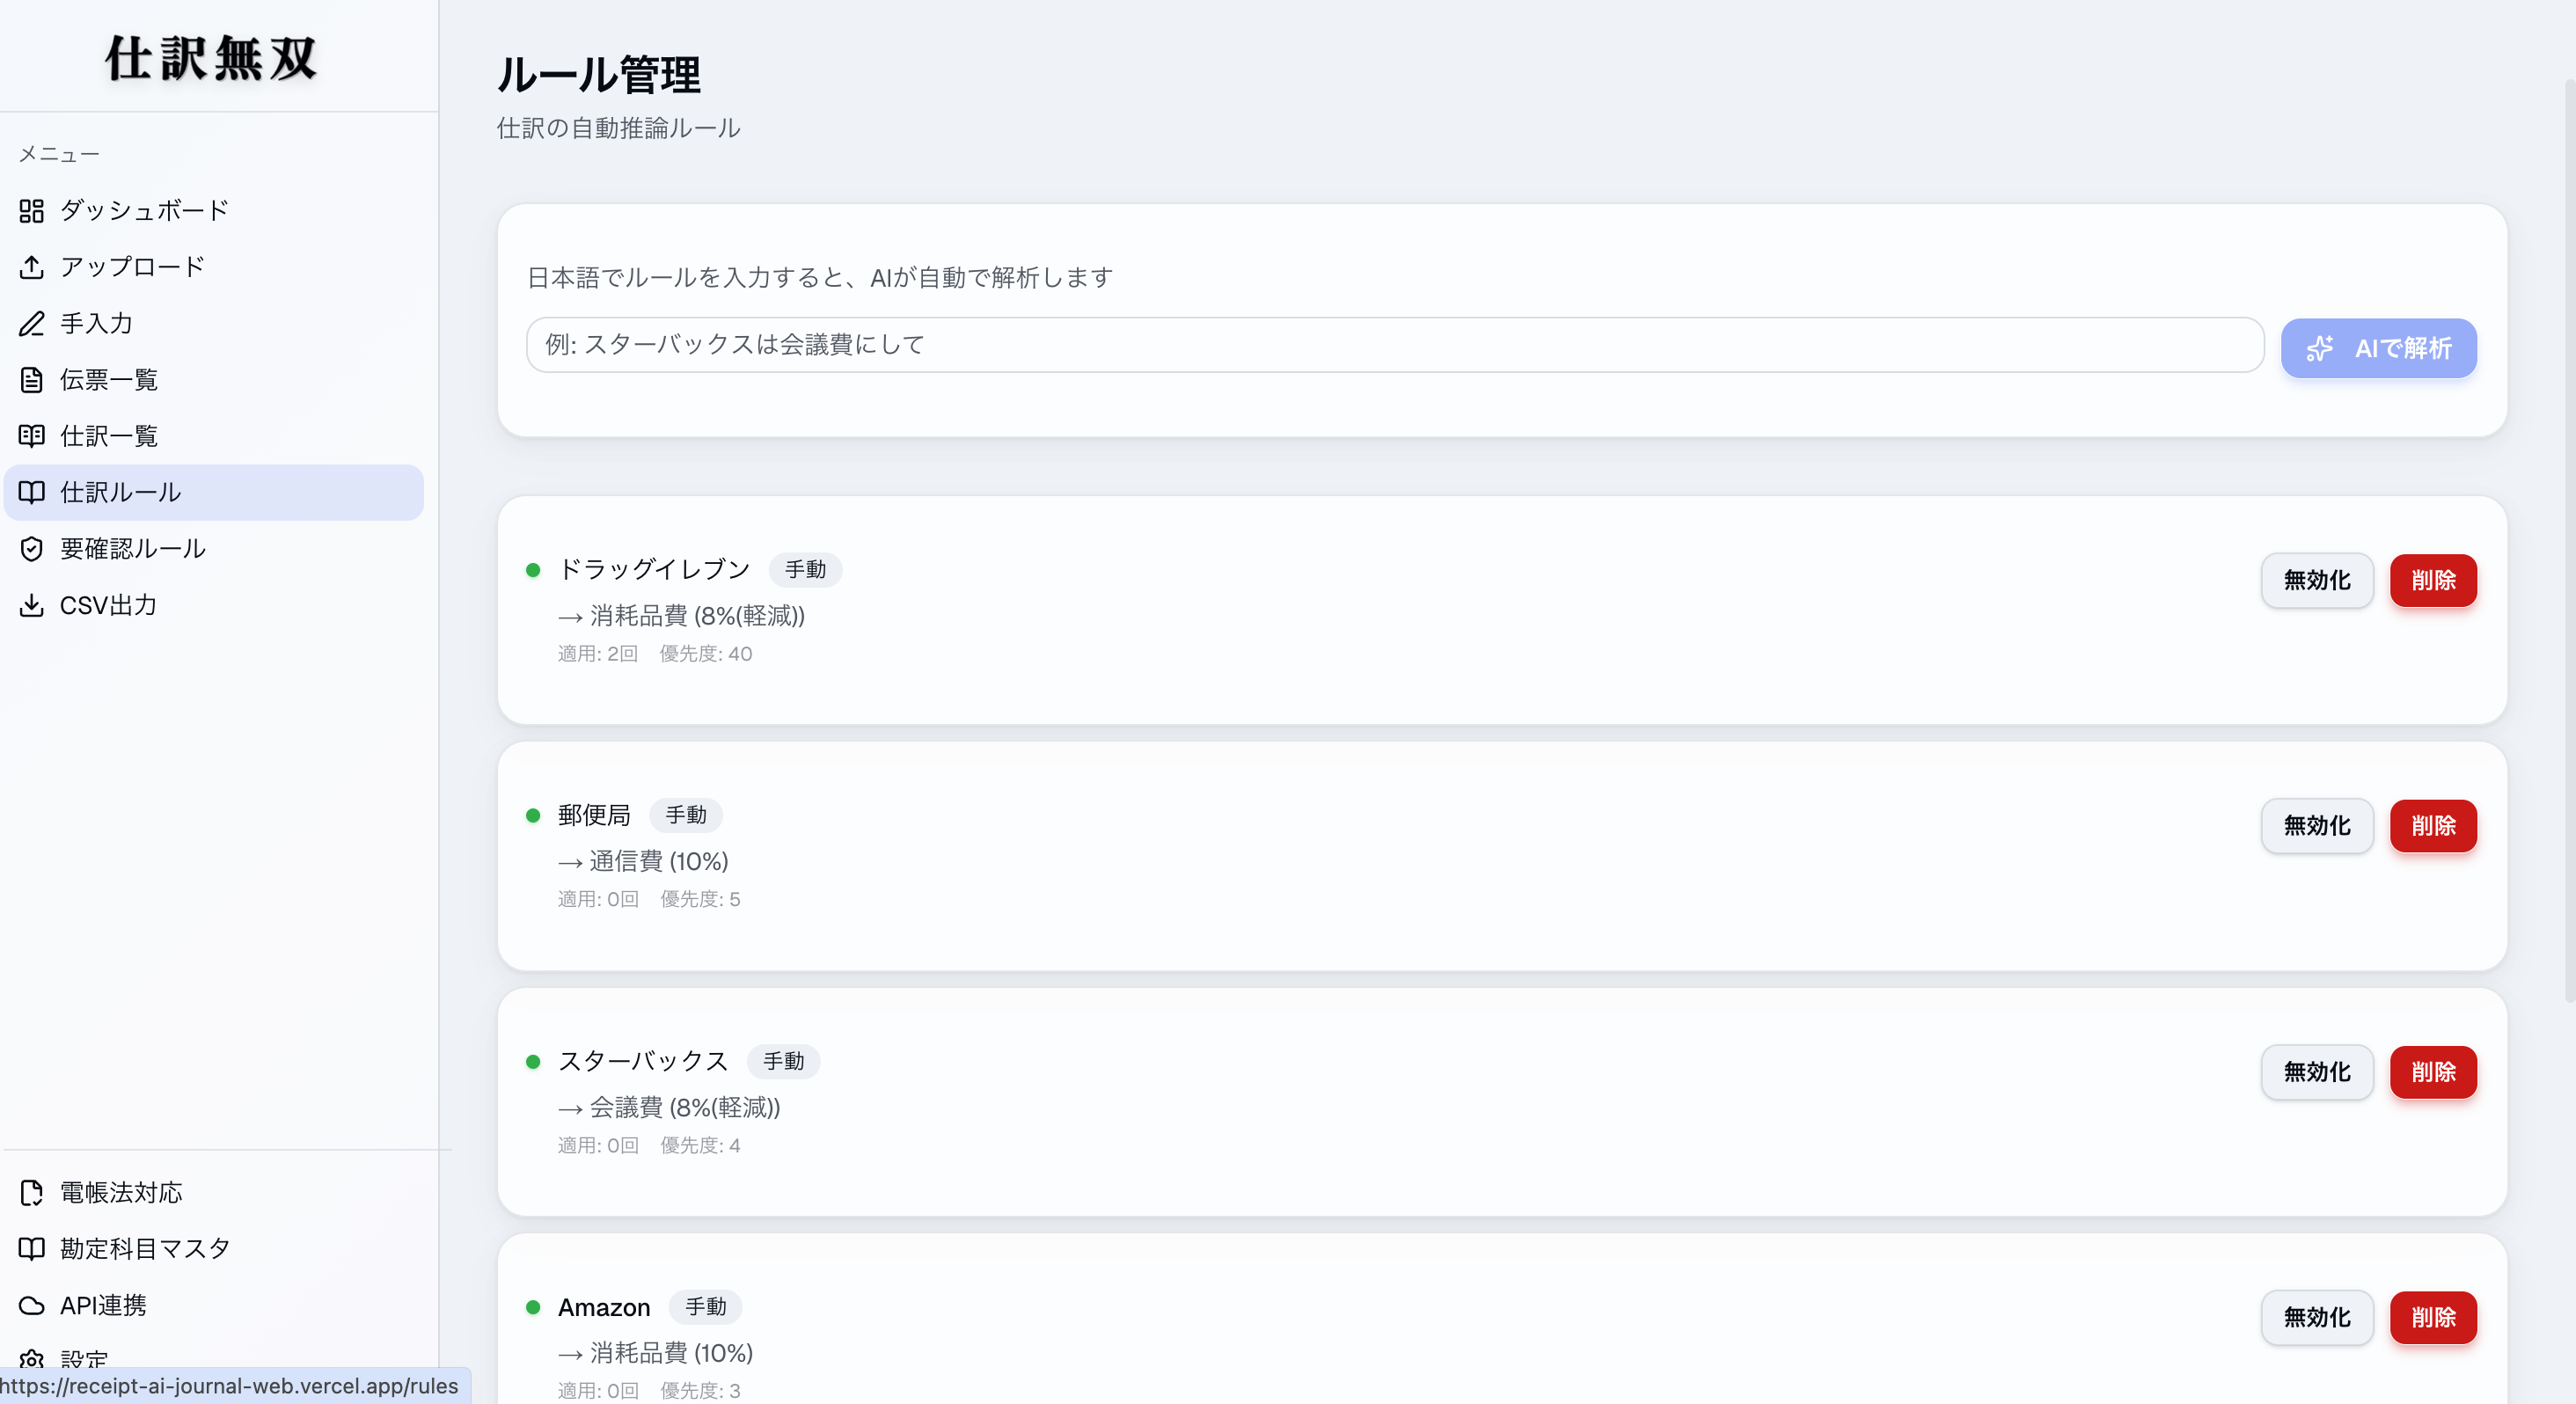The image size is (2576, 1404).
Task: Click the ドラッグイレブン rule name
Action: pos(654,570)
